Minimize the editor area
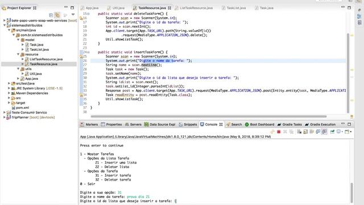This screenshot has width=364, height=205. point(343,7)
